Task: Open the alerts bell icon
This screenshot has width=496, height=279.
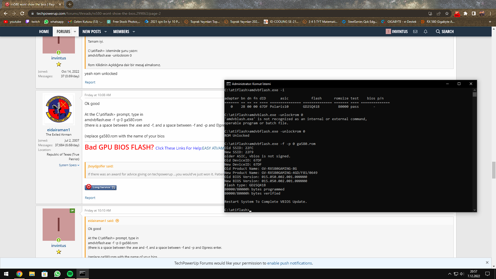Action: 425,32
